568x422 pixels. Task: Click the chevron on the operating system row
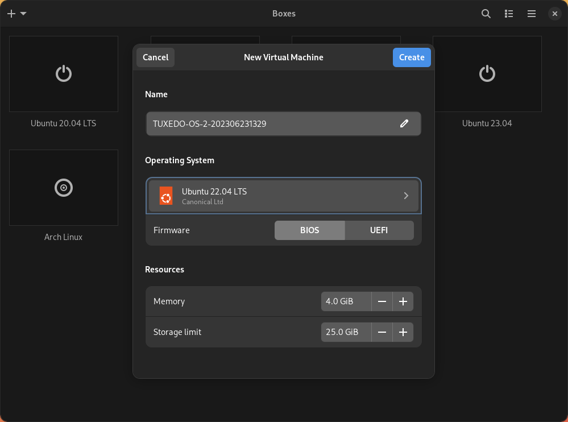(406, 196)
